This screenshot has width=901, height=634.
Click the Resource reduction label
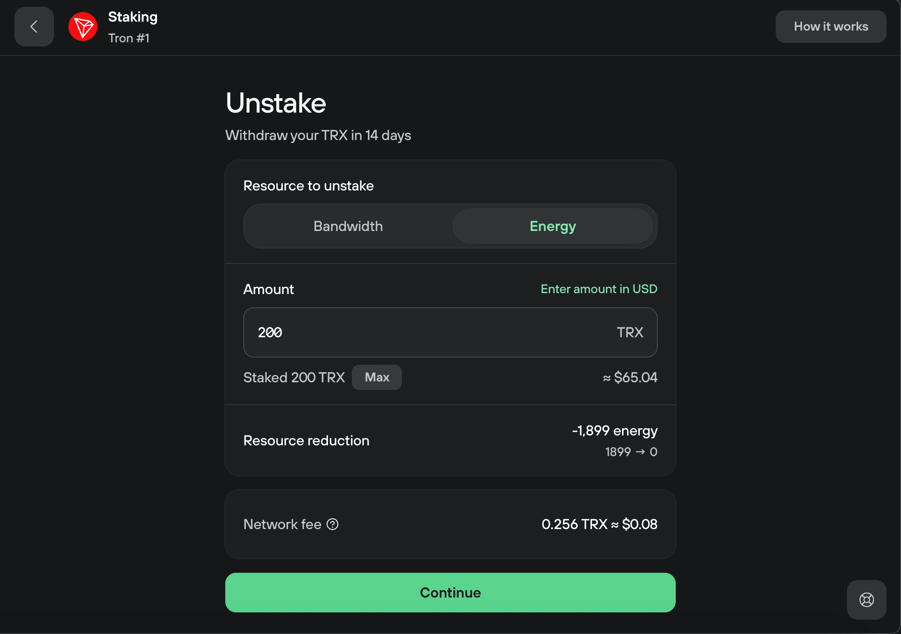click(306, 440)
